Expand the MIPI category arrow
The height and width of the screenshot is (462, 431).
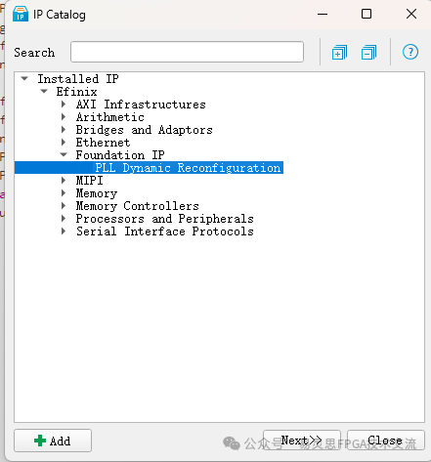tap(64, 181)
